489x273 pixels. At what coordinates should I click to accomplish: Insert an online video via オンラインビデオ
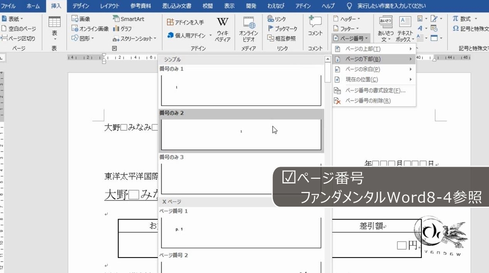[249, 28]
